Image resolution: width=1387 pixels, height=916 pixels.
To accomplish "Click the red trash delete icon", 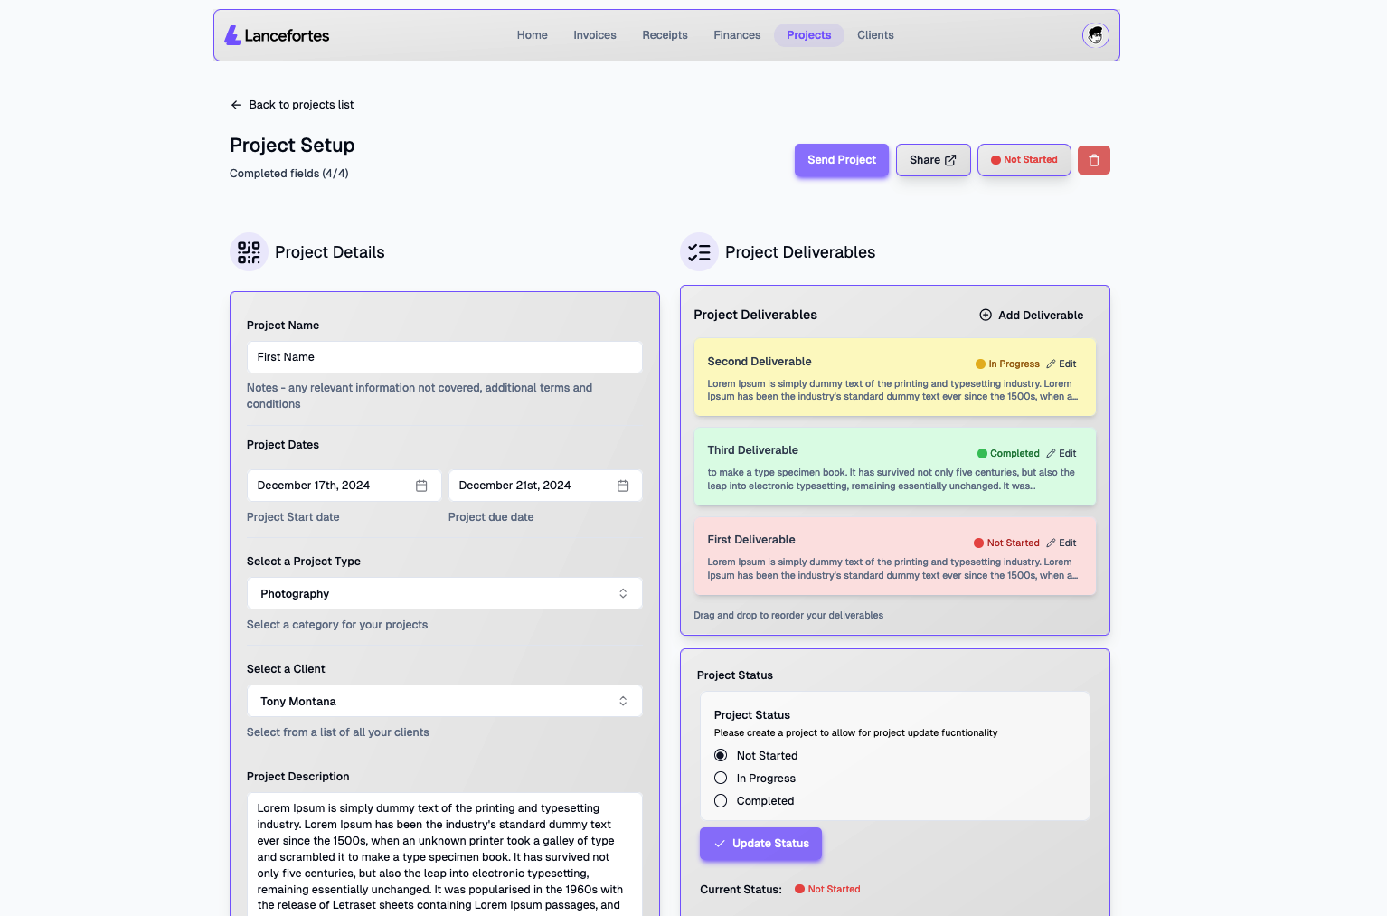I will click(x=1093, y=160).
